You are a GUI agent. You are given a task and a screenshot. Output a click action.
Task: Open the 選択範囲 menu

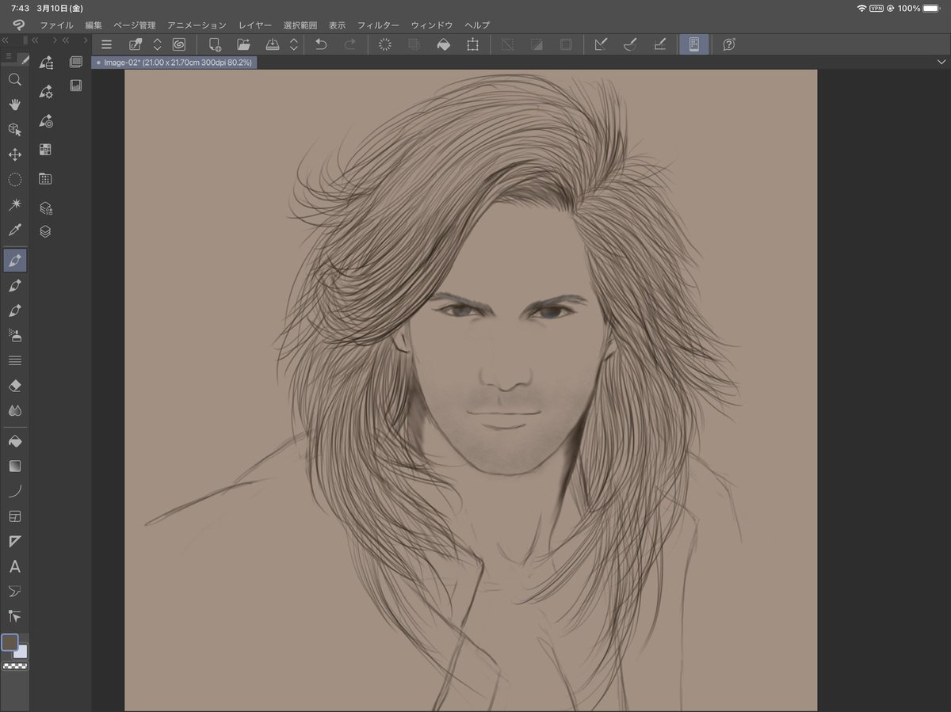click(x=300, y=25)
